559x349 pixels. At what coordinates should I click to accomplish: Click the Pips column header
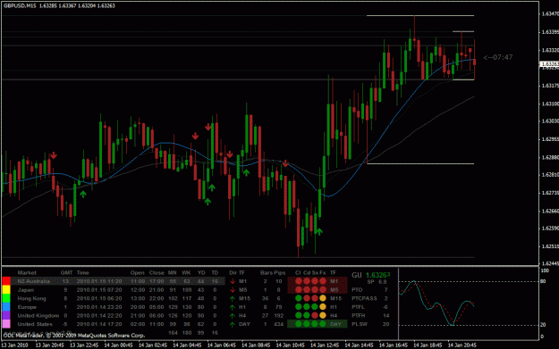tap(280, 273)
